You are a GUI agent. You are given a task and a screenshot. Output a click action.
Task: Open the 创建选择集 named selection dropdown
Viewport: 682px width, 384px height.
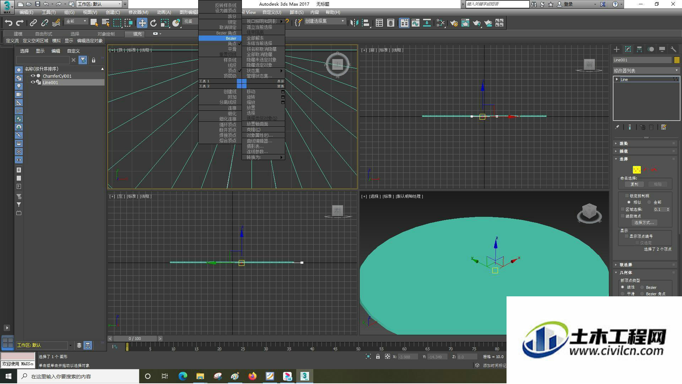pos(325,21)
